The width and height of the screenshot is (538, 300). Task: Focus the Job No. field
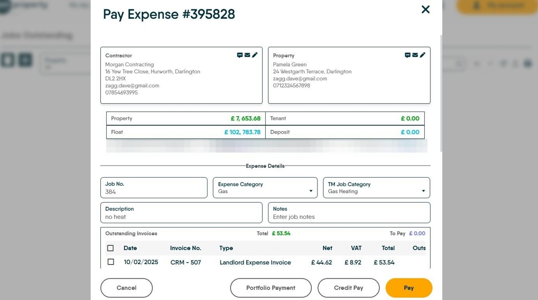[x=154, y=192]
